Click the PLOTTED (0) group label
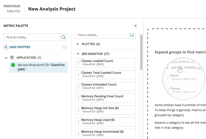Image resolution: width=206 pixels, height=139 pixels. (x=91, y=44)
